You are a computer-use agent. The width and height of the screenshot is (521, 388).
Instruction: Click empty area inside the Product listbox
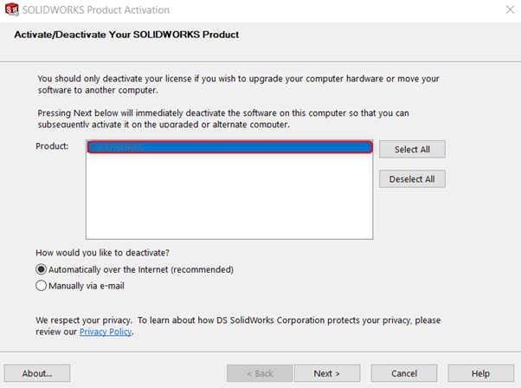229,196
